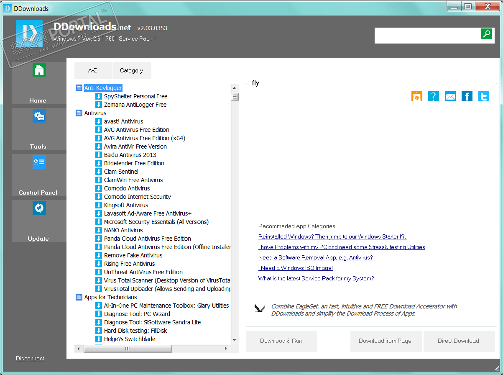Viewport: 503px width, 375px height.
Task: Click download arrow icon beside Baidu Antivirus 2013
Action: tap(99, 155)
